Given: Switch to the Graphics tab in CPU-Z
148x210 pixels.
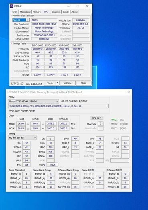Looking at the screenshot, I should point(56,12).
